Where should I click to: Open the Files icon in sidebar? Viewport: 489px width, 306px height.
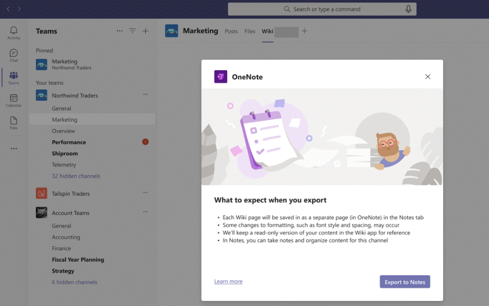click(x=13, y=123)
